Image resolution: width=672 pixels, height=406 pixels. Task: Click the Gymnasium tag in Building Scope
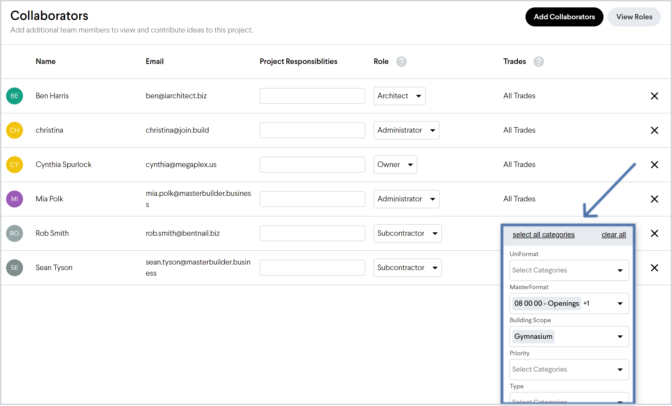(x=533, y=336)
